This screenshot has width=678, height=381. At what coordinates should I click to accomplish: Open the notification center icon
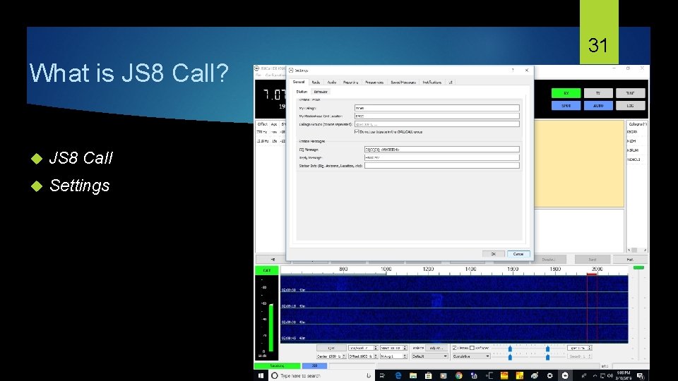(641, 376)
